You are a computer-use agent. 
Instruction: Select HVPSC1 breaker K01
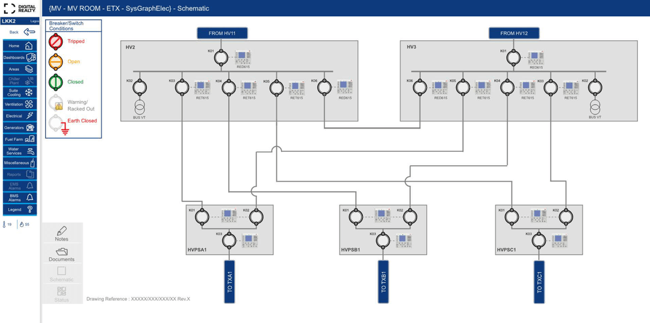point(512,217)
